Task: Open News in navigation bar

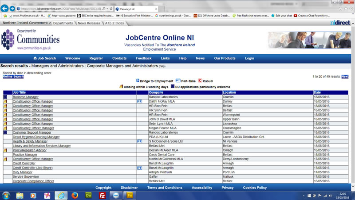Action: coord(200,58)
